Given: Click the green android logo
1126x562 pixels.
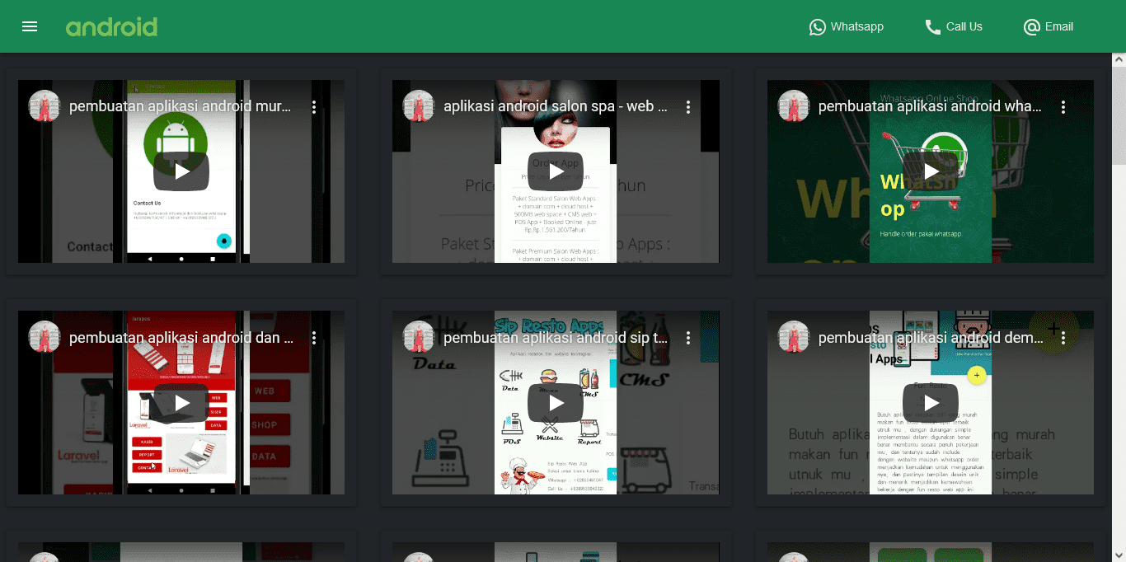Looking at the screenshot, I should coord(111,27).
